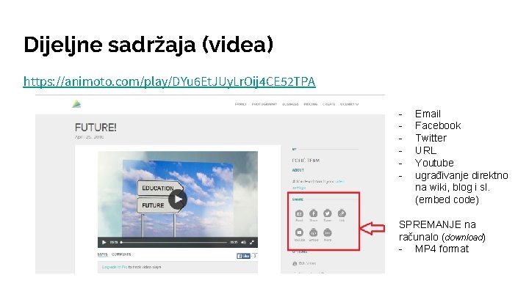Click the YouTube export icon
This screenshot has width=529, height=297.
click(x=299, y=232)
